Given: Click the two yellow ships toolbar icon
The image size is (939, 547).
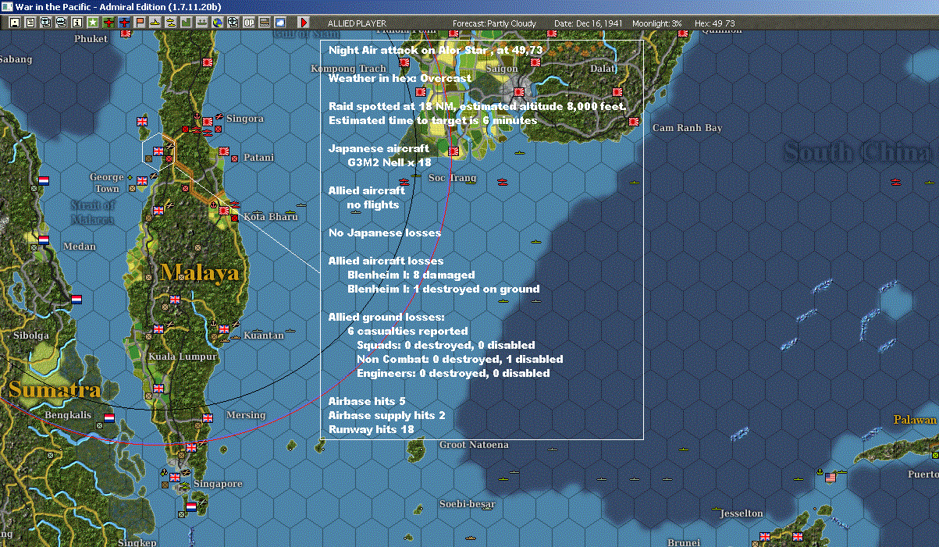Looking at the screenshot, I should [171, 23].
